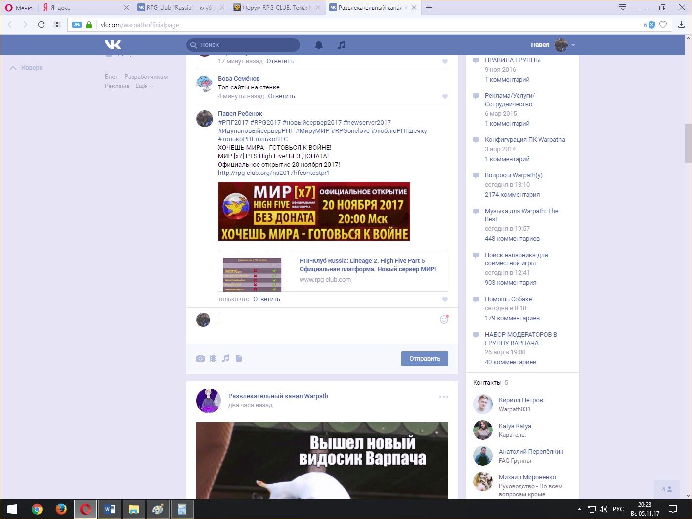Launch Firefox from the taskbar
This screenshot has width=692, height=519.
tap(61, 509)
